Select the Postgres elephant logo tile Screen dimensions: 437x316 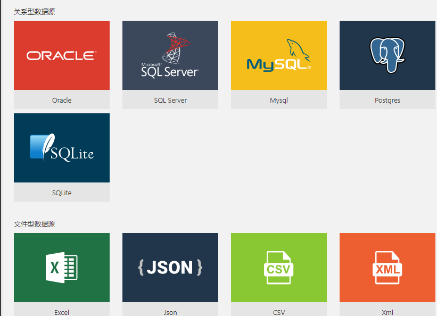pyautogui.click(x=387, y=55)
